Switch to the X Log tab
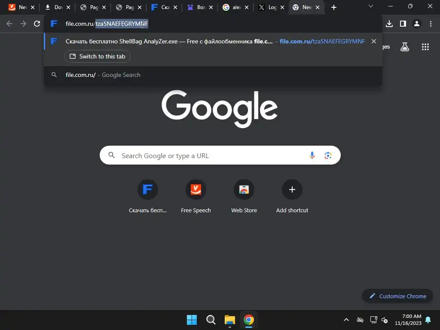 [267, 7]
